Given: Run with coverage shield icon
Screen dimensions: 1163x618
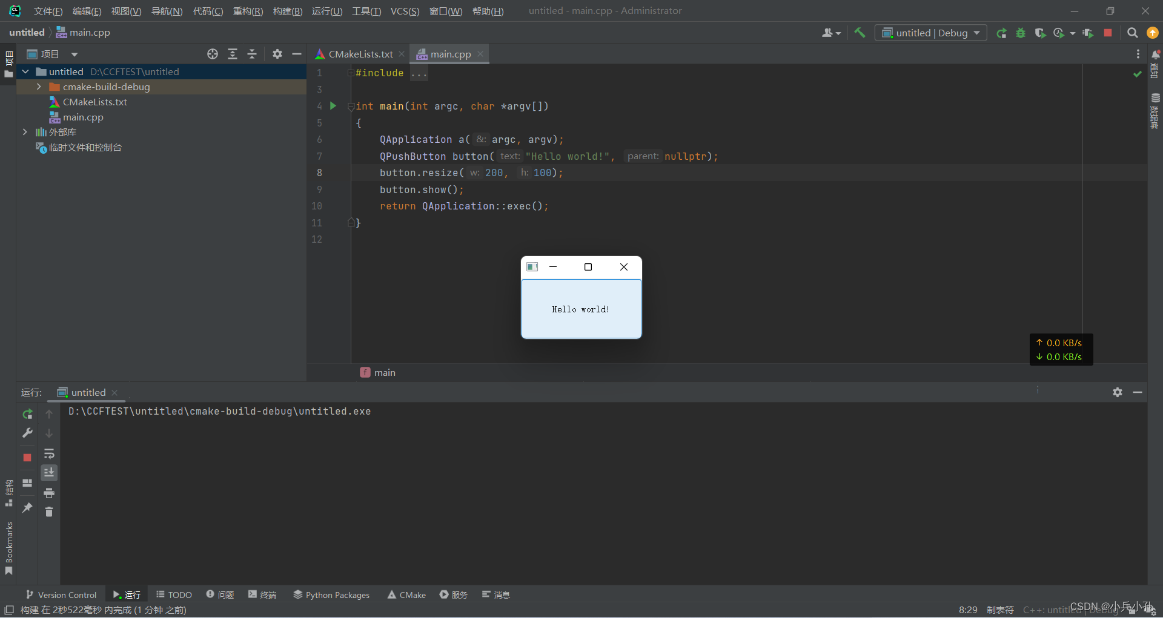Looking at the screenshot, I should (1040, 33).
